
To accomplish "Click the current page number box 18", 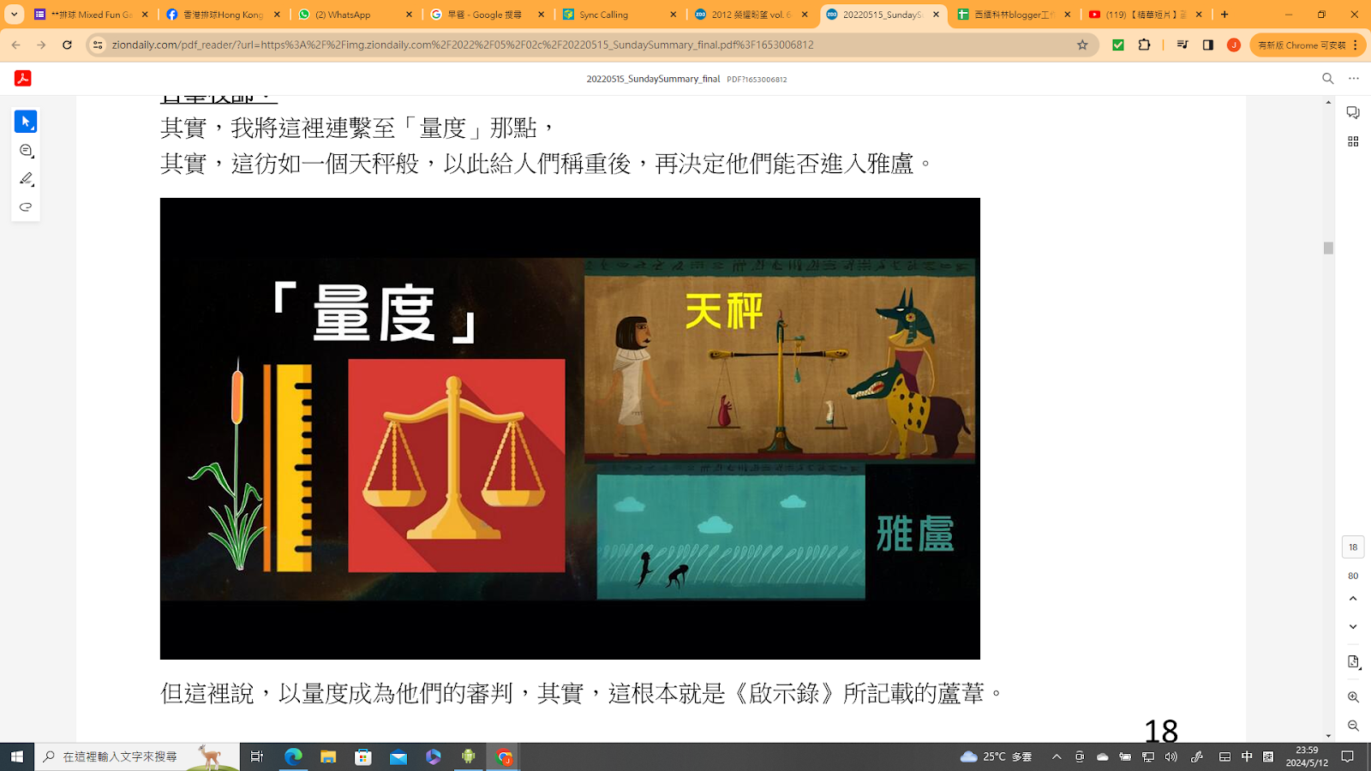I will pos(1353,547).
